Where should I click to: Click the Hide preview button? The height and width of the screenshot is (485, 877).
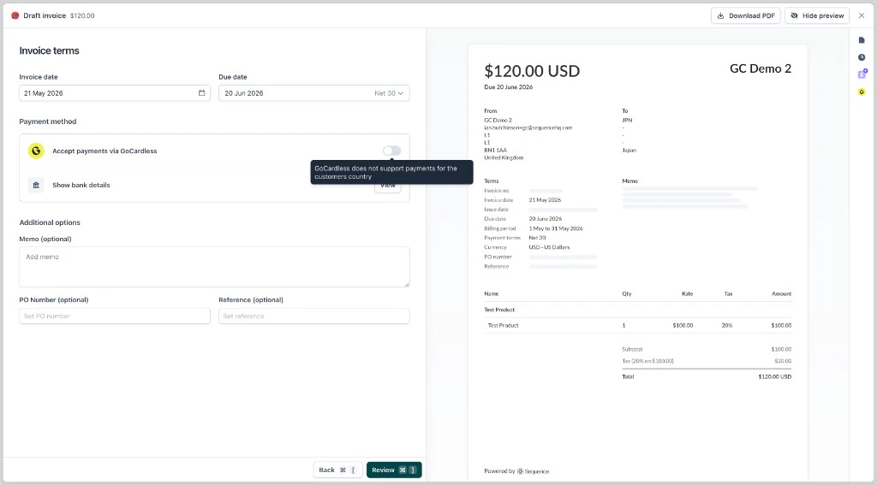(816, 15)
